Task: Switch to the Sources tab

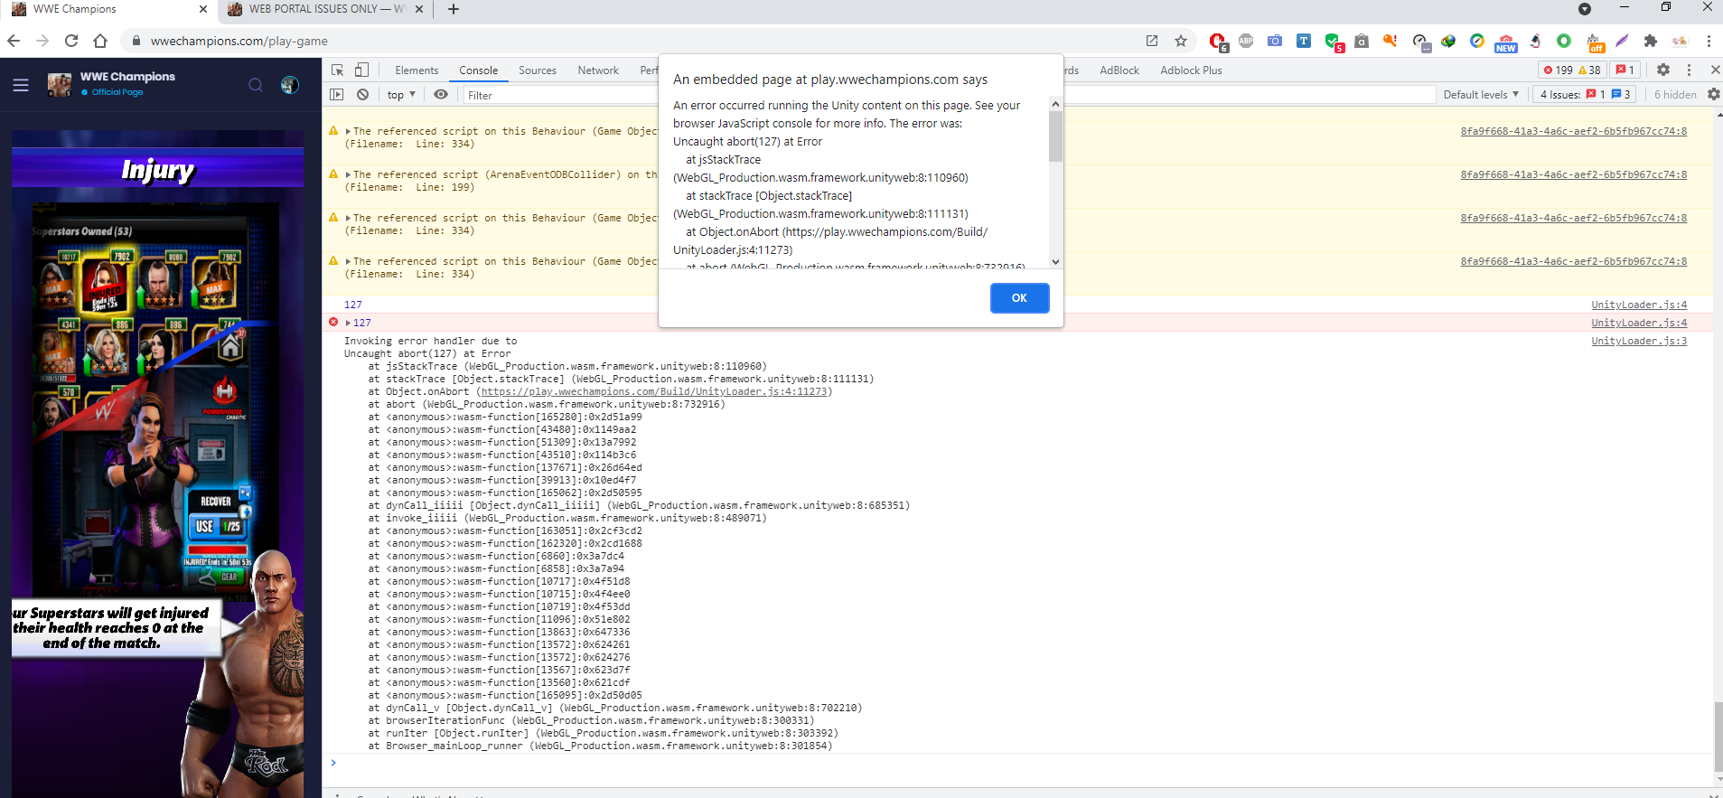Action: coord(538,70)
